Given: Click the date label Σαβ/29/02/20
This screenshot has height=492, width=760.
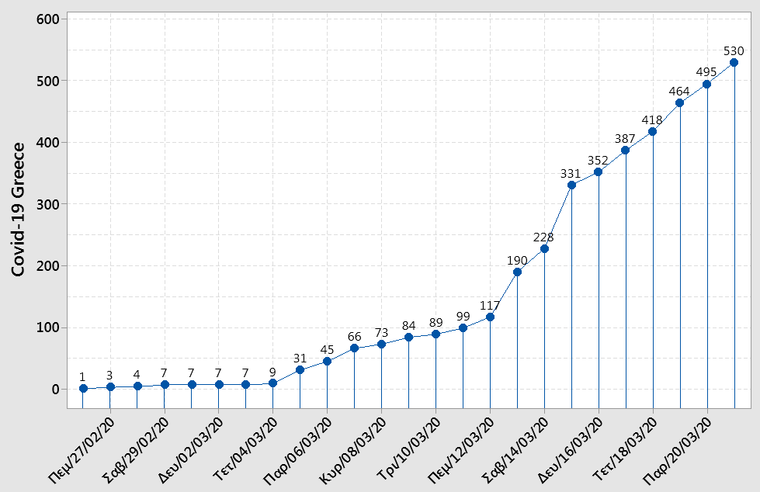Looking at the screenshot, I should pos(137,450).
